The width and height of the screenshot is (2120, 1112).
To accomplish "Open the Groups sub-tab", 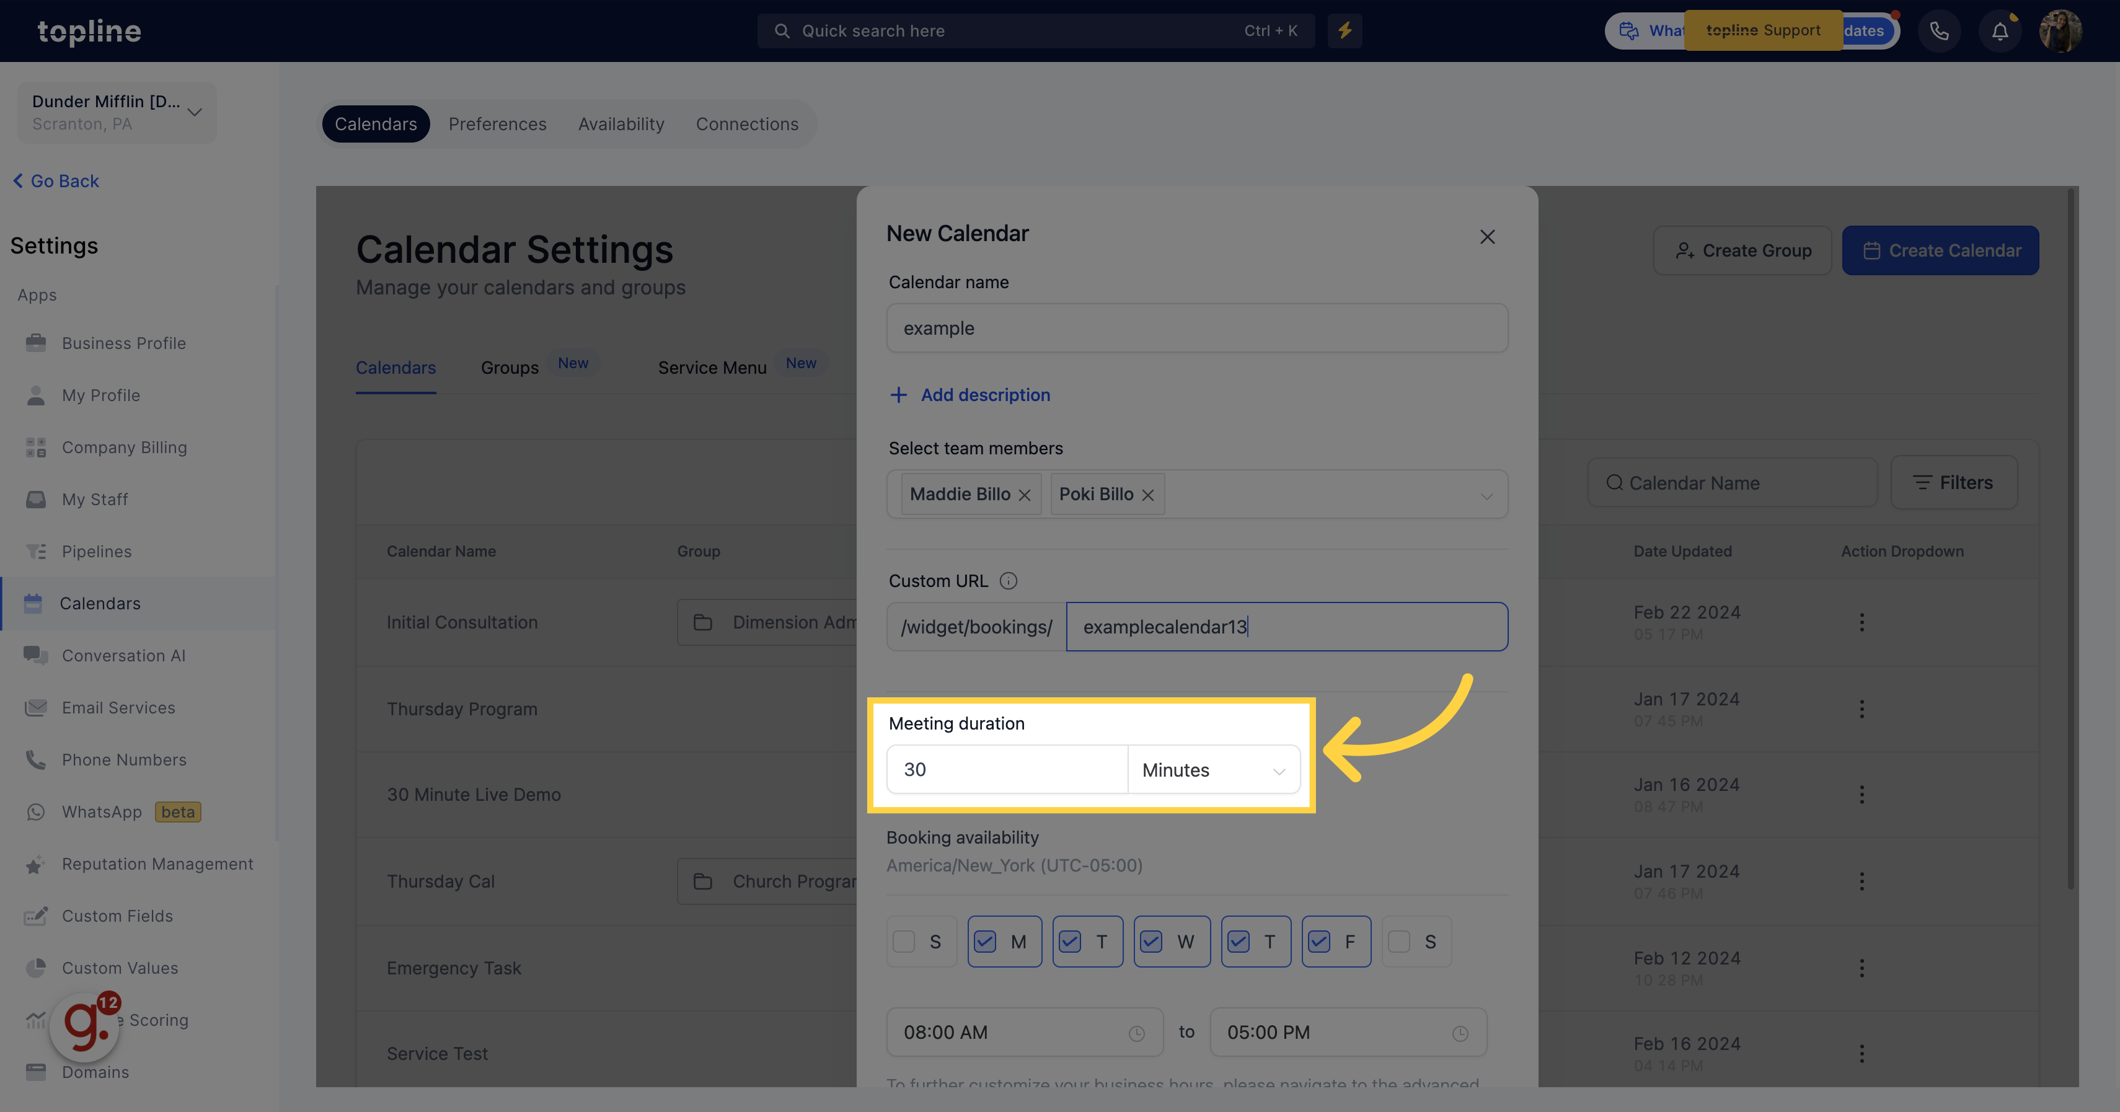I will pyautogui.click(x=510, y=368).
